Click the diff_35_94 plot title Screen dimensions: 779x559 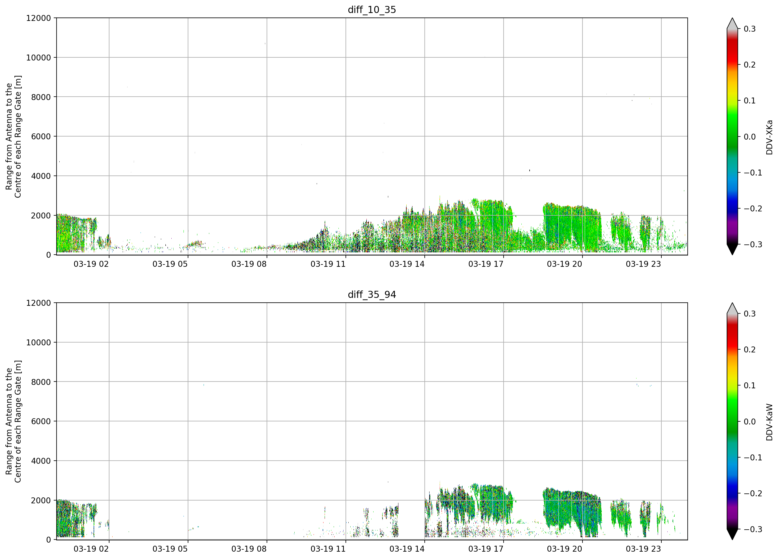(x=372, y=294)
